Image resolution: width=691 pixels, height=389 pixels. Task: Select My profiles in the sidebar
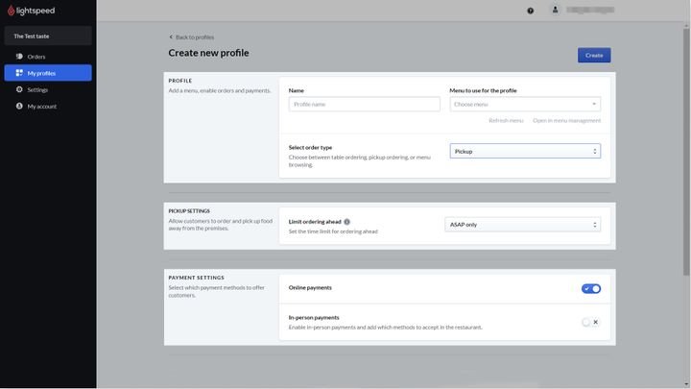pos(48,73)
